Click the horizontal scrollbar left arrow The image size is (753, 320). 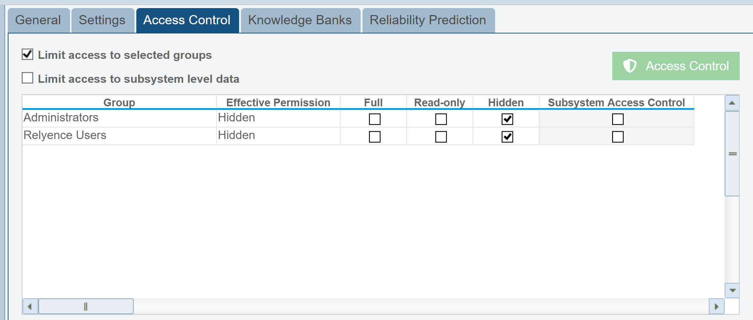pos(30,306)
